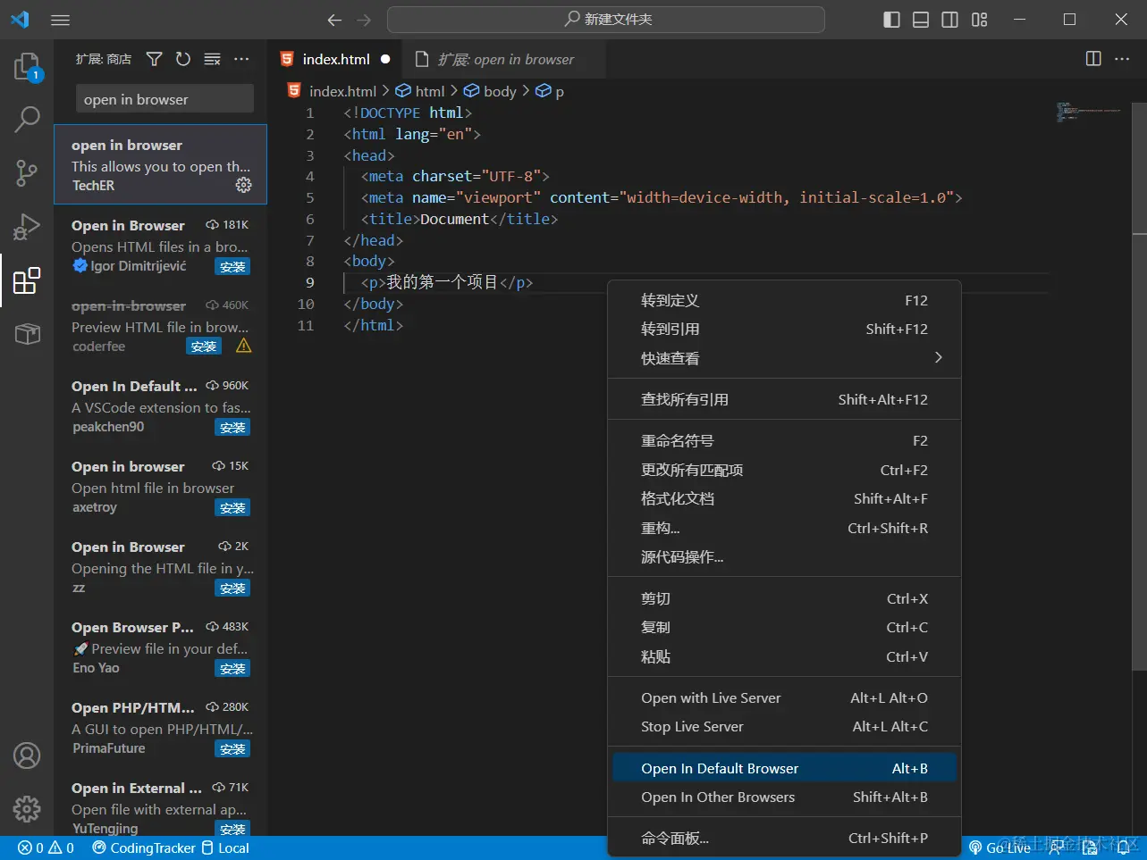1147x860 pixels.
Task: Choose 更改所有匹配项 menu entry
Action: (x=784, y=470)
